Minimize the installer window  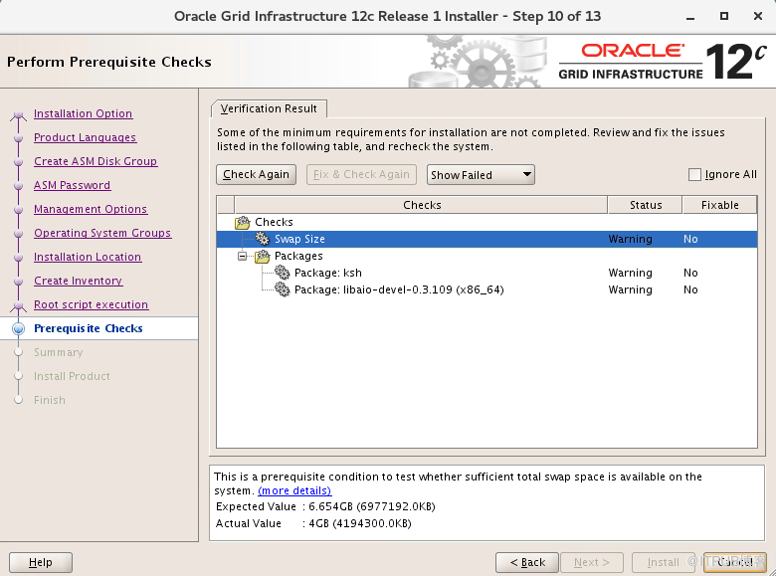click(x=690, y=17)
